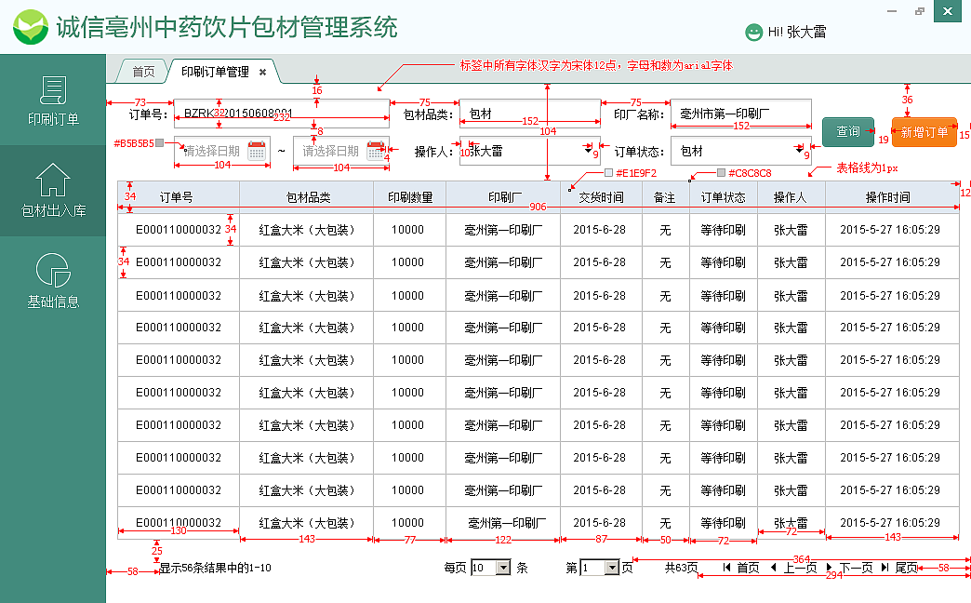Click the 包材品类 column header

(307, 197)
